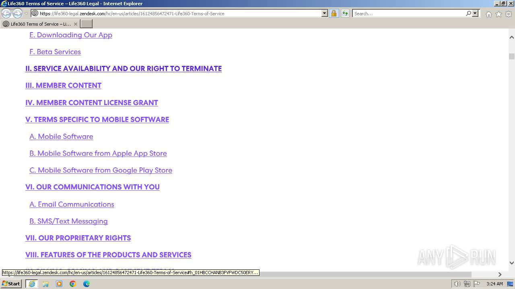Screen dimensions: 515x289
Task: Open Internet Explorer from taskbar
Action: (31, 284)
